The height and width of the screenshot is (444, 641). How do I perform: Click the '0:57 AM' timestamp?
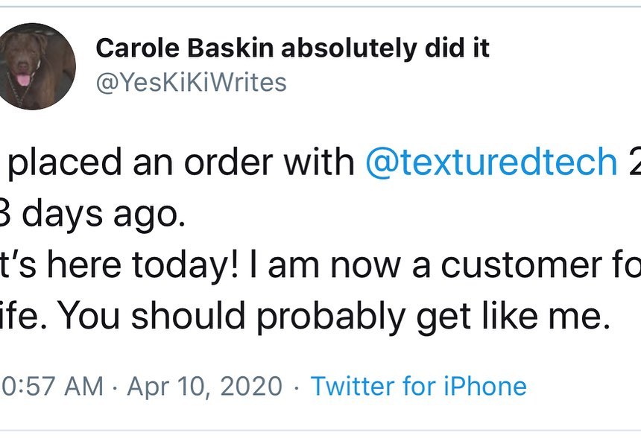(x=52, y=386)
